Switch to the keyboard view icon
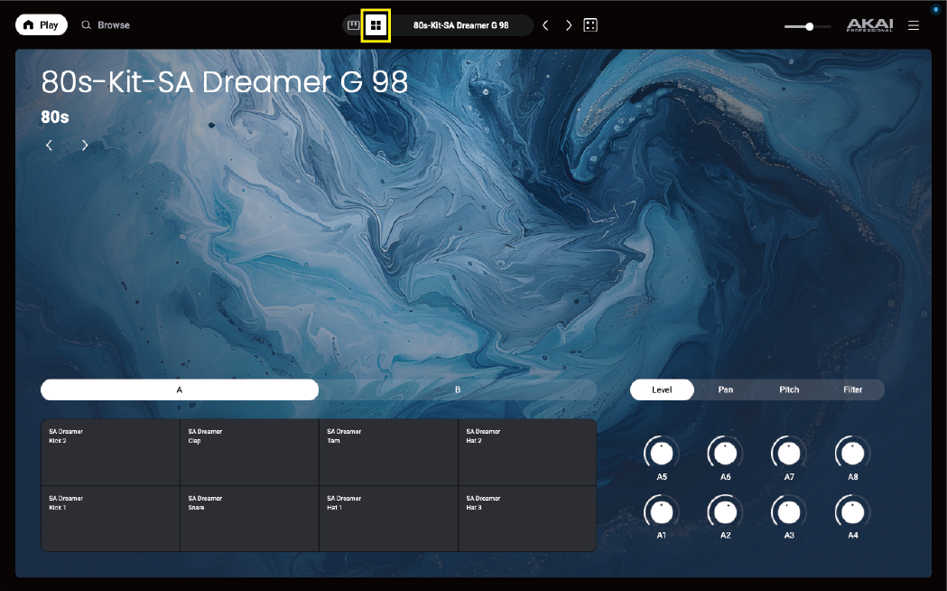 [353, 25]
